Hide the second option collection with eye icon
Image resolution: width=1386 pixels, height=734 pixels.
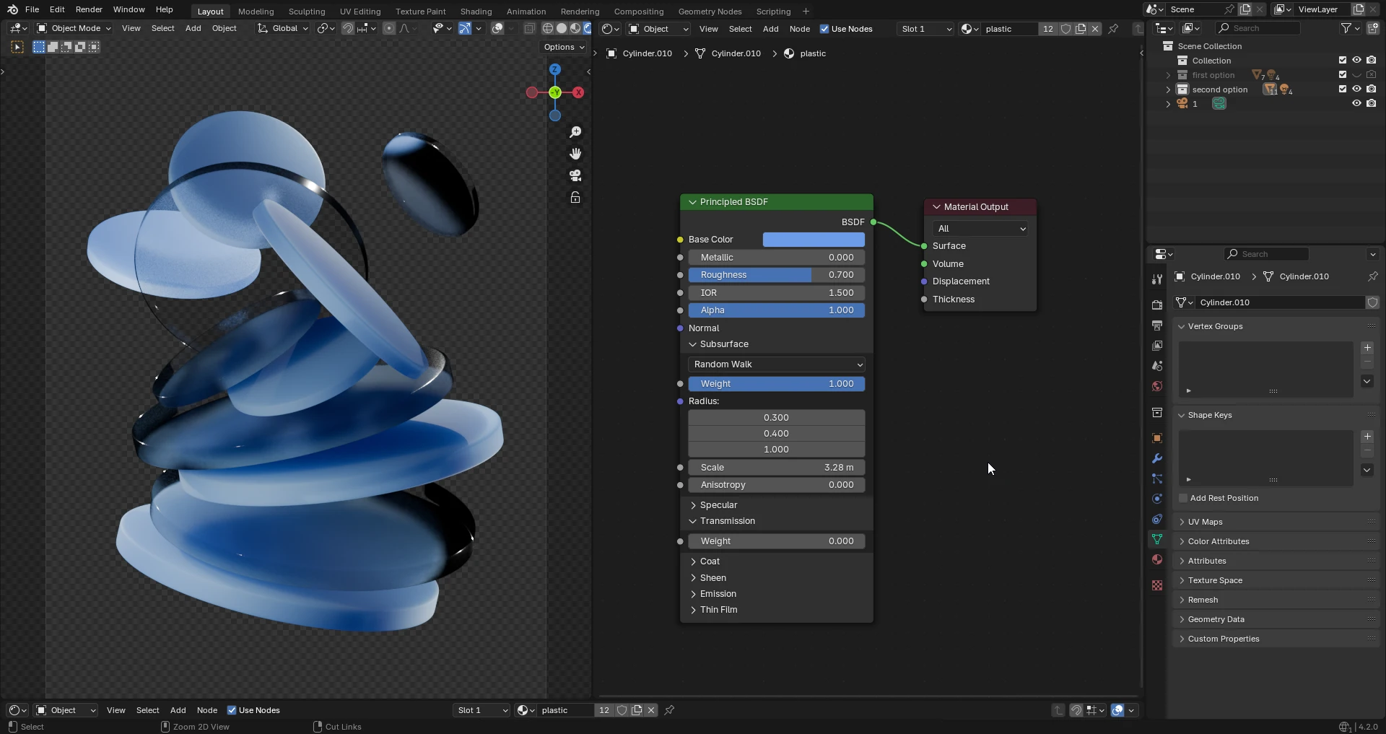pyautogui.click(x=1356, y=89)
